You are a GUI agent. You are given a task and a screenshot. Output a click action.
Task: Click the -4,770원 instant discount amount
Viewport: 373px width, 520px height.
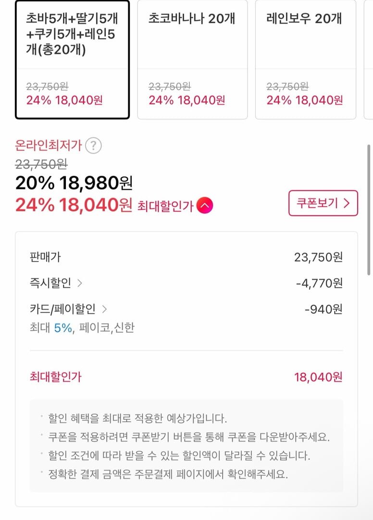(319, 283)
